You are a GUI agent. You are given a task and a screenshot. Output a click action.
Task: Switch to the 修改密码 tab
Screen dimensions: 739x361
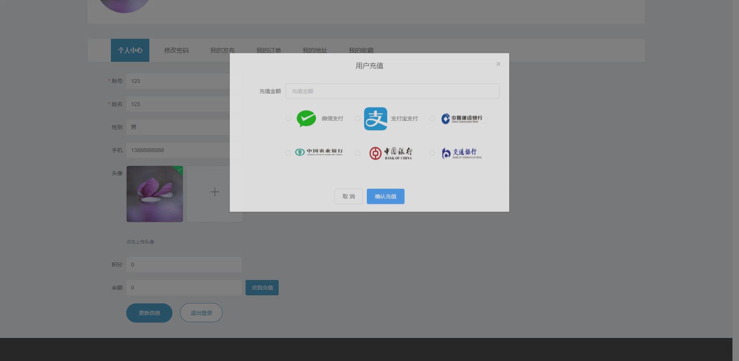176,50
